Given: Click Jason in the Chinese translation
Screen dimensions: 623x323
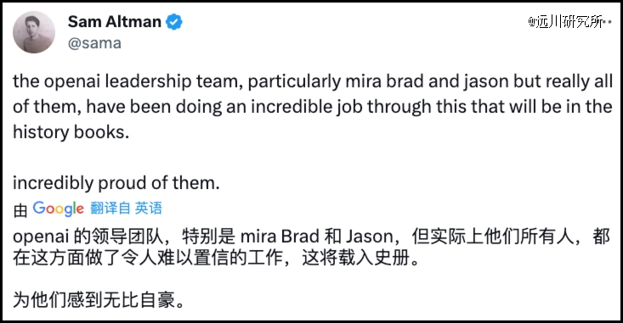Looking at the screenshot, I should point(370,237).
